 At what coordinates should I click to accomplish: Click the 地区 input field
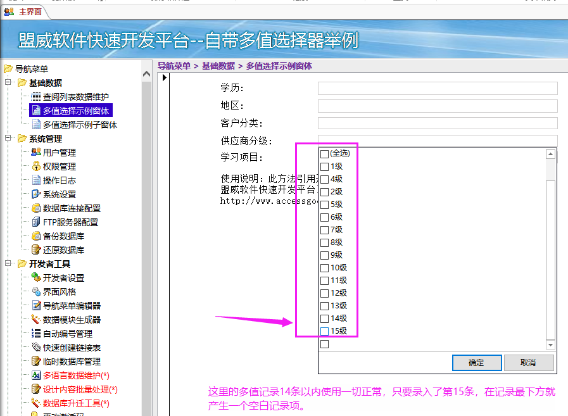coord(438,106)
